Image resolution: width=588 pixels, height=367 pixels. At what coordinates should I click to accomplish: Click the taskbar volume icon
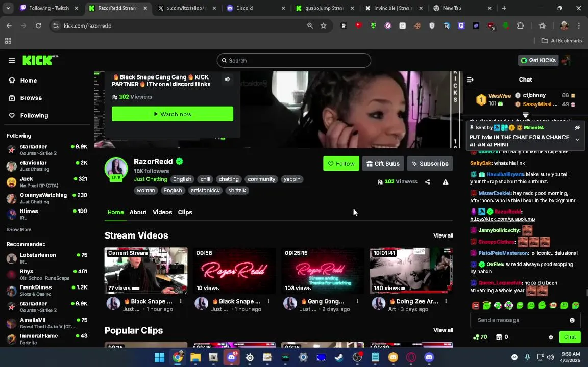(x=550, y=357)
